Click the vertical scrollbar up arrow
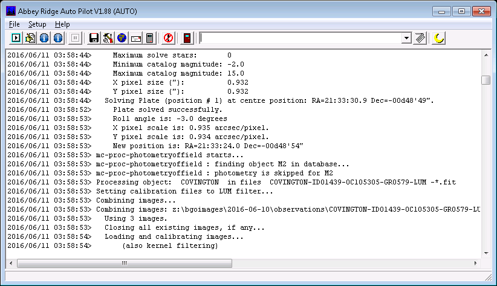Image resolution: width=497 pixels, height=286 pixels. (x=486, y=55)
